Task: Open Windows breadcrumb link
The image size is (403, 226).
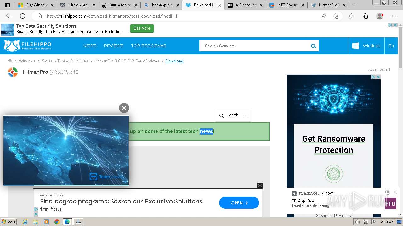Action: pyautogui.click(x=27, y=61)
